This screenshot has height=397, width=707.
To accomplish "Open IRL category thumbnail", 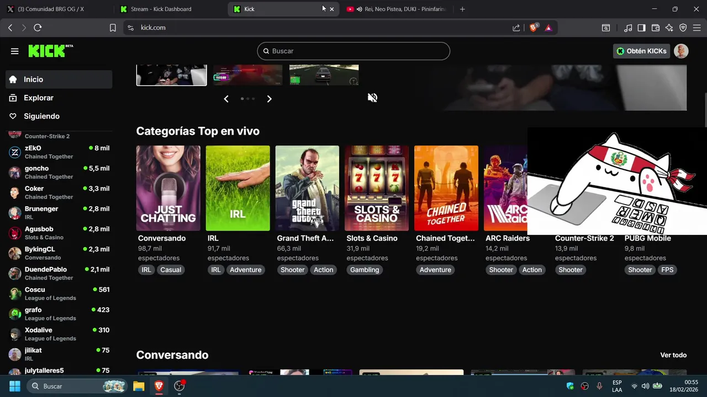I will click(x=238, y=188).
